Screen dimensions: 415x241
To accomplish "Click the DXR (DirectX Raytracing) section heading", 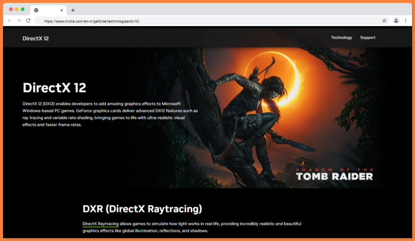I will point(142,208).
